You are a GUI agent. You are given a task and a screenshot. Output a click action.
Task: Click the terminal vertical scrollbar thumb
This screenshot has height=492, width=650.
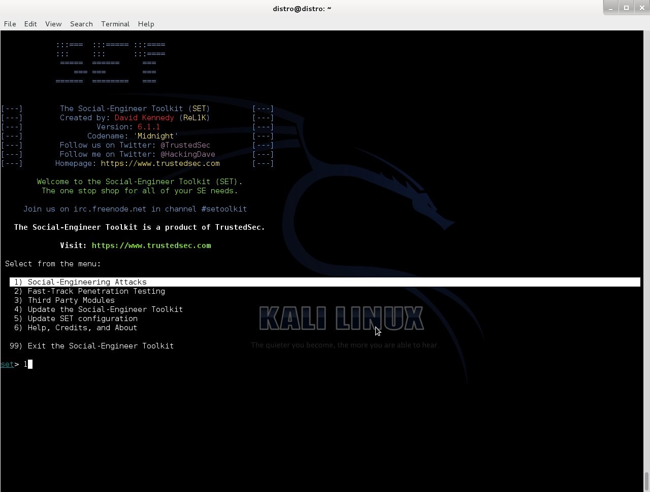point(646,481)
